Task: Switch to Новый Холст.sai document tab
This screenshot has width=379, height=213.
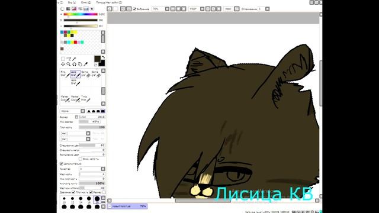Action: 127,206
